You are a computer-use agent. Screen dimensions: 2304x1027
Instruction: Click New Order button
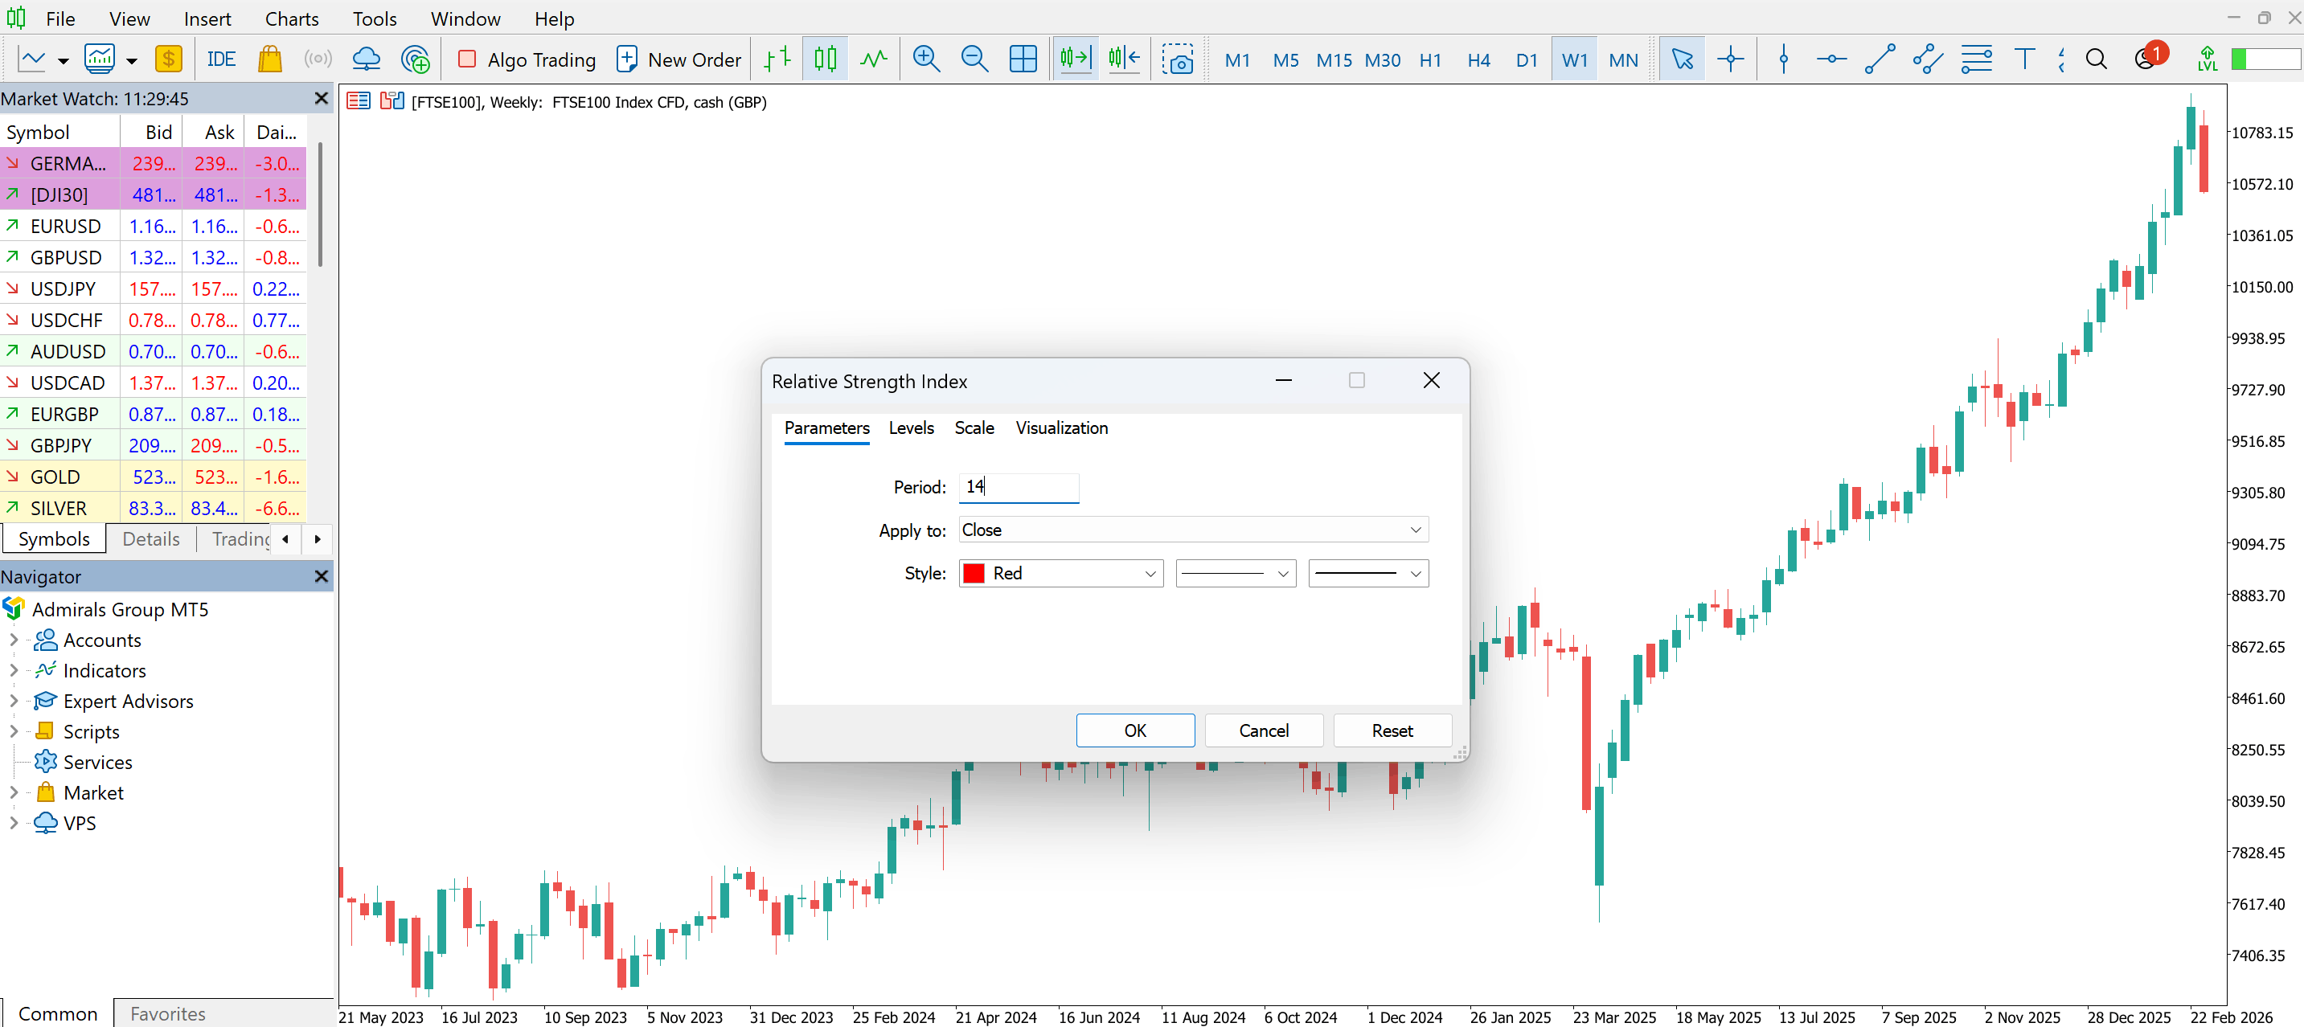(680, 60)
